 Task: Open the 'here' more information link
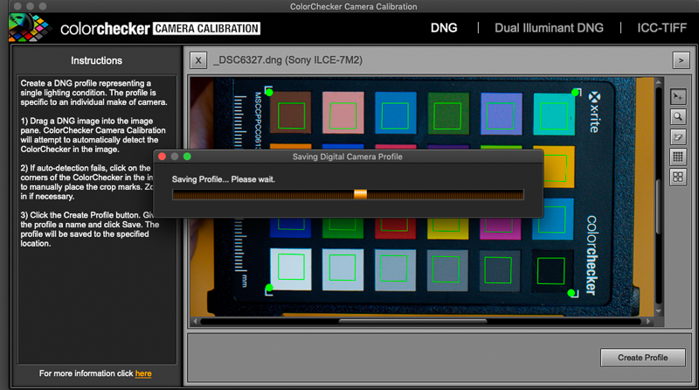(x=143, y=373)
